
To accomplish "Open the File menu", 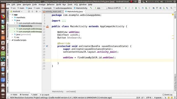I will 8,4.
